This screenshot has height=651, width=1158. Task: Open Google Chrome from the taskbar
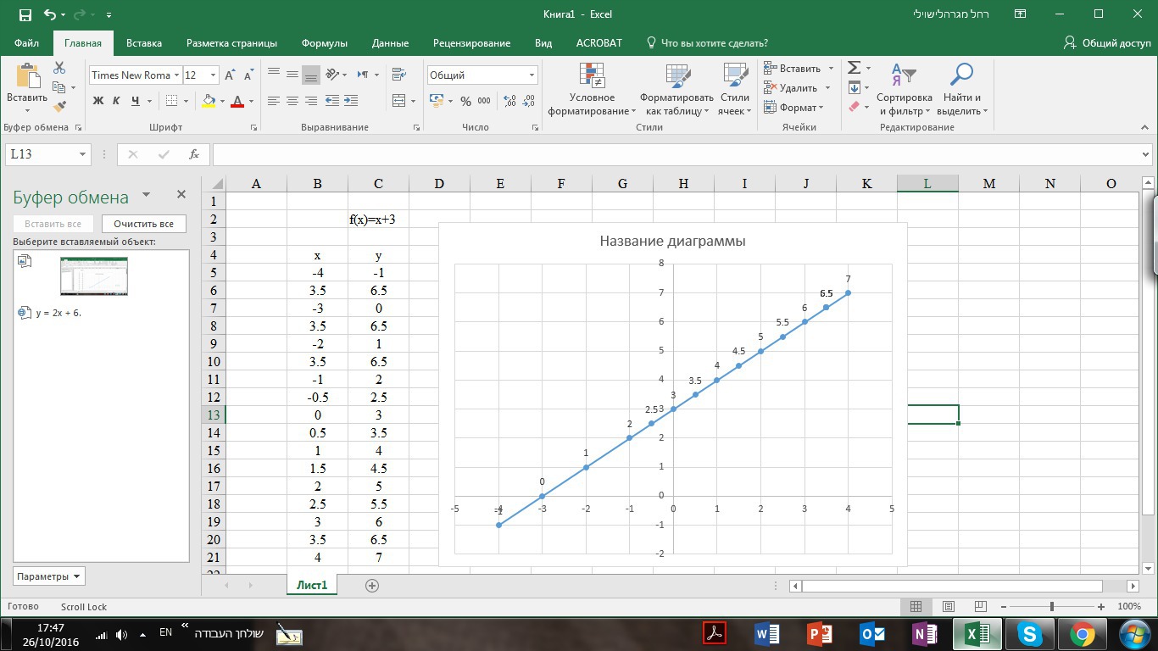[x=1082, y=634]
